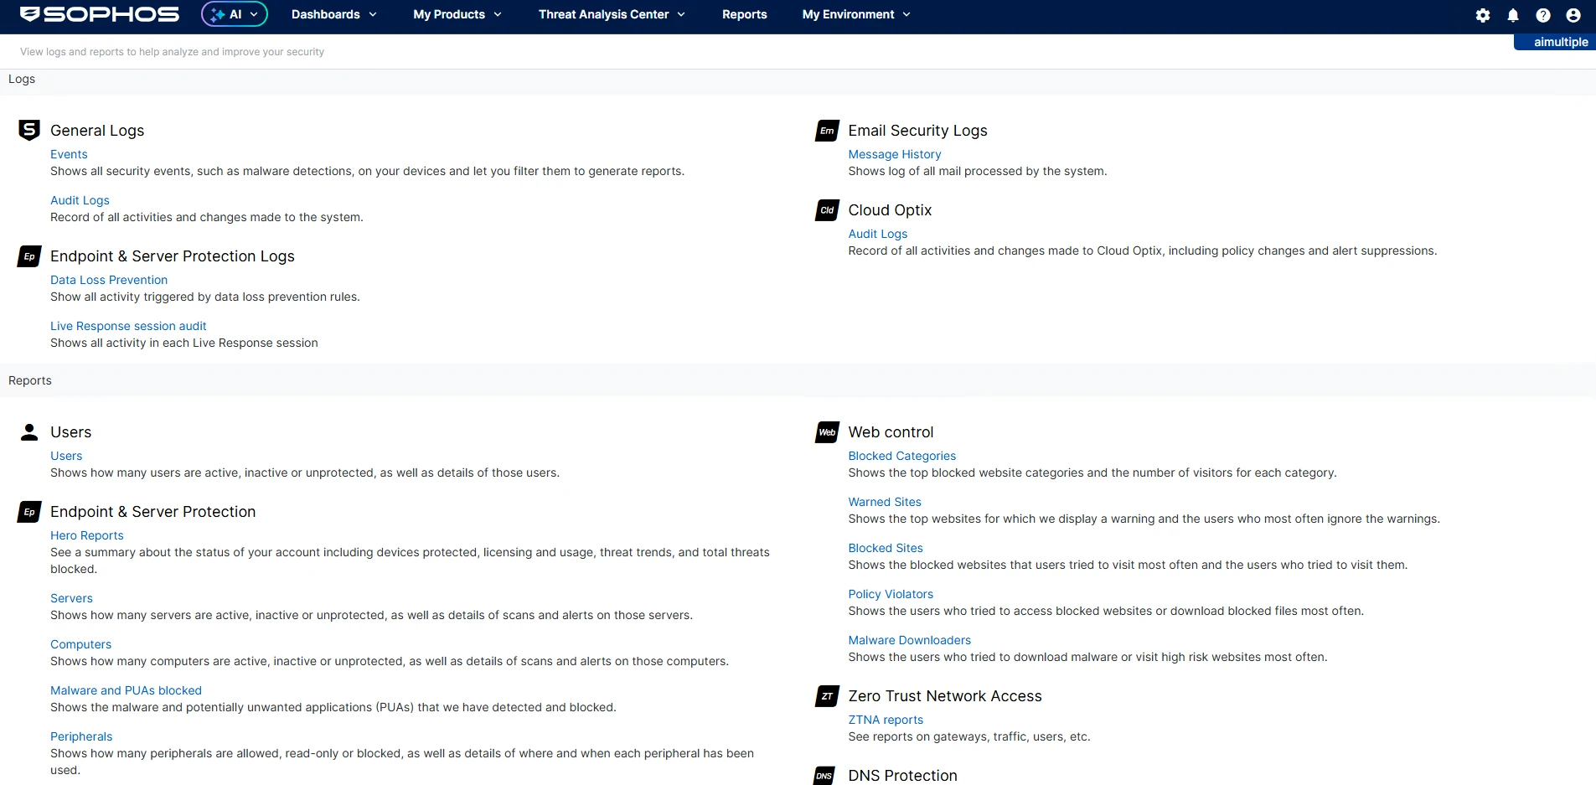Open the settings gear icon
The width and height of the screenshot is (1596, 785).
[1483, 15]
